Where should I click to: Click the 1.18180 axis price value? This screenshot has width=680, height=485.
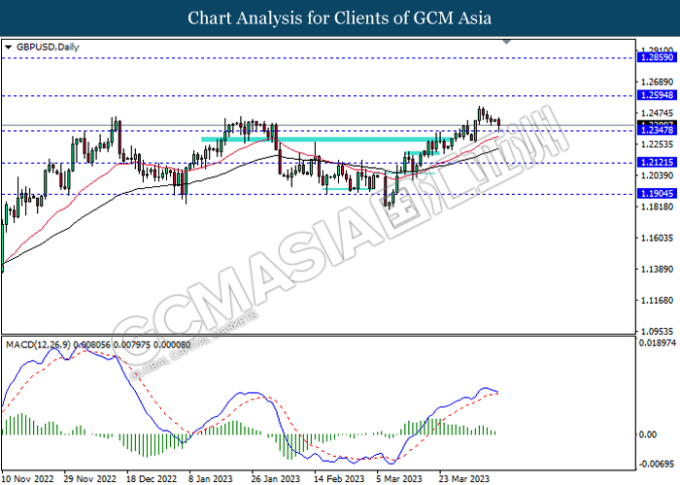(657, 207)
